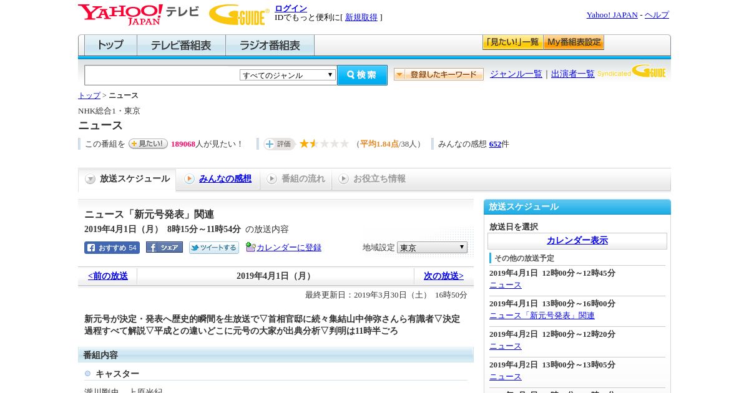Image resolution: width=749 pixels, height=393 pixels.
Task: Go to 次の放送> next broadcast
Action: pos(444,276)
